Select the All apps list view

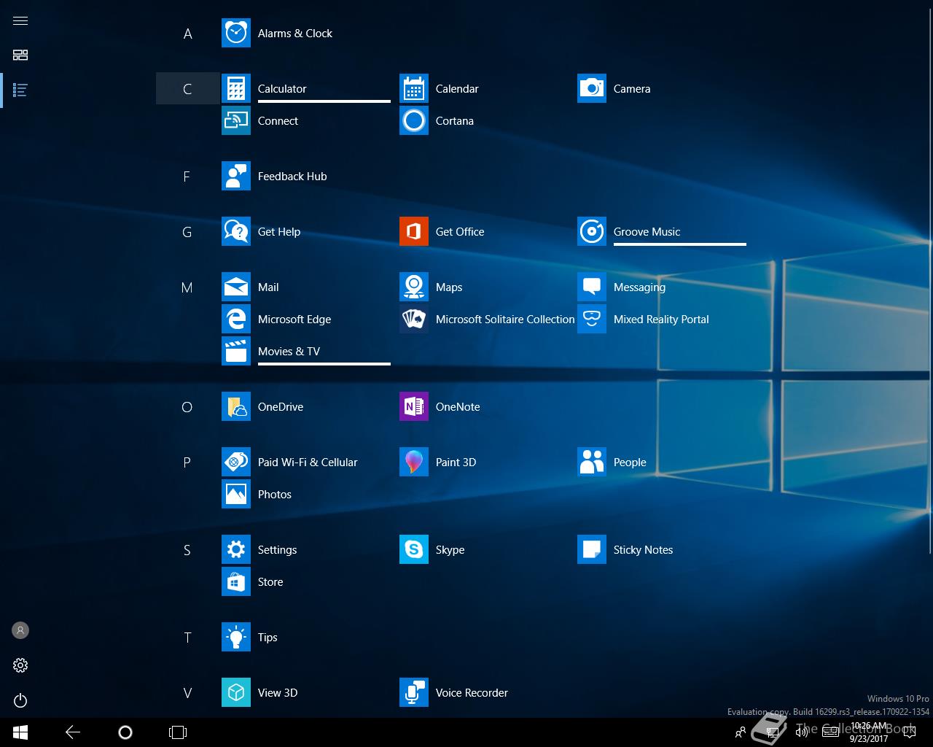(20, 90)
